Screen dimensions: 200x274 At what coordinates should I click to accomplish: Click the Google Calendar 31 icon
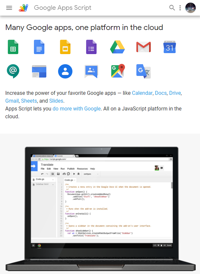click(170, 47)
